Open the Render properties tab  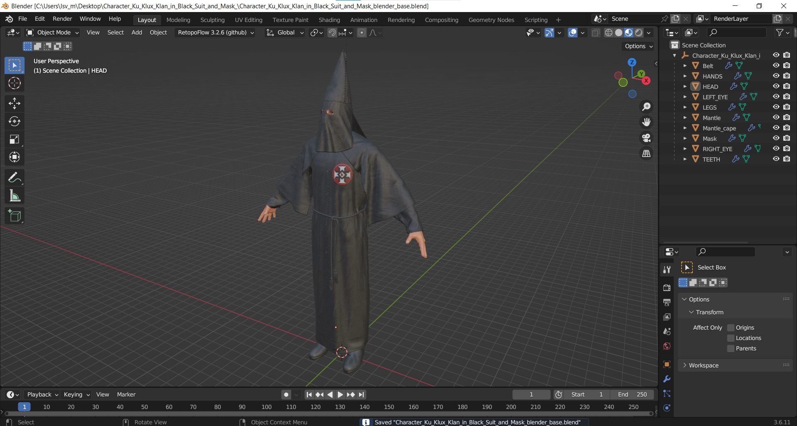click(667, 288)
